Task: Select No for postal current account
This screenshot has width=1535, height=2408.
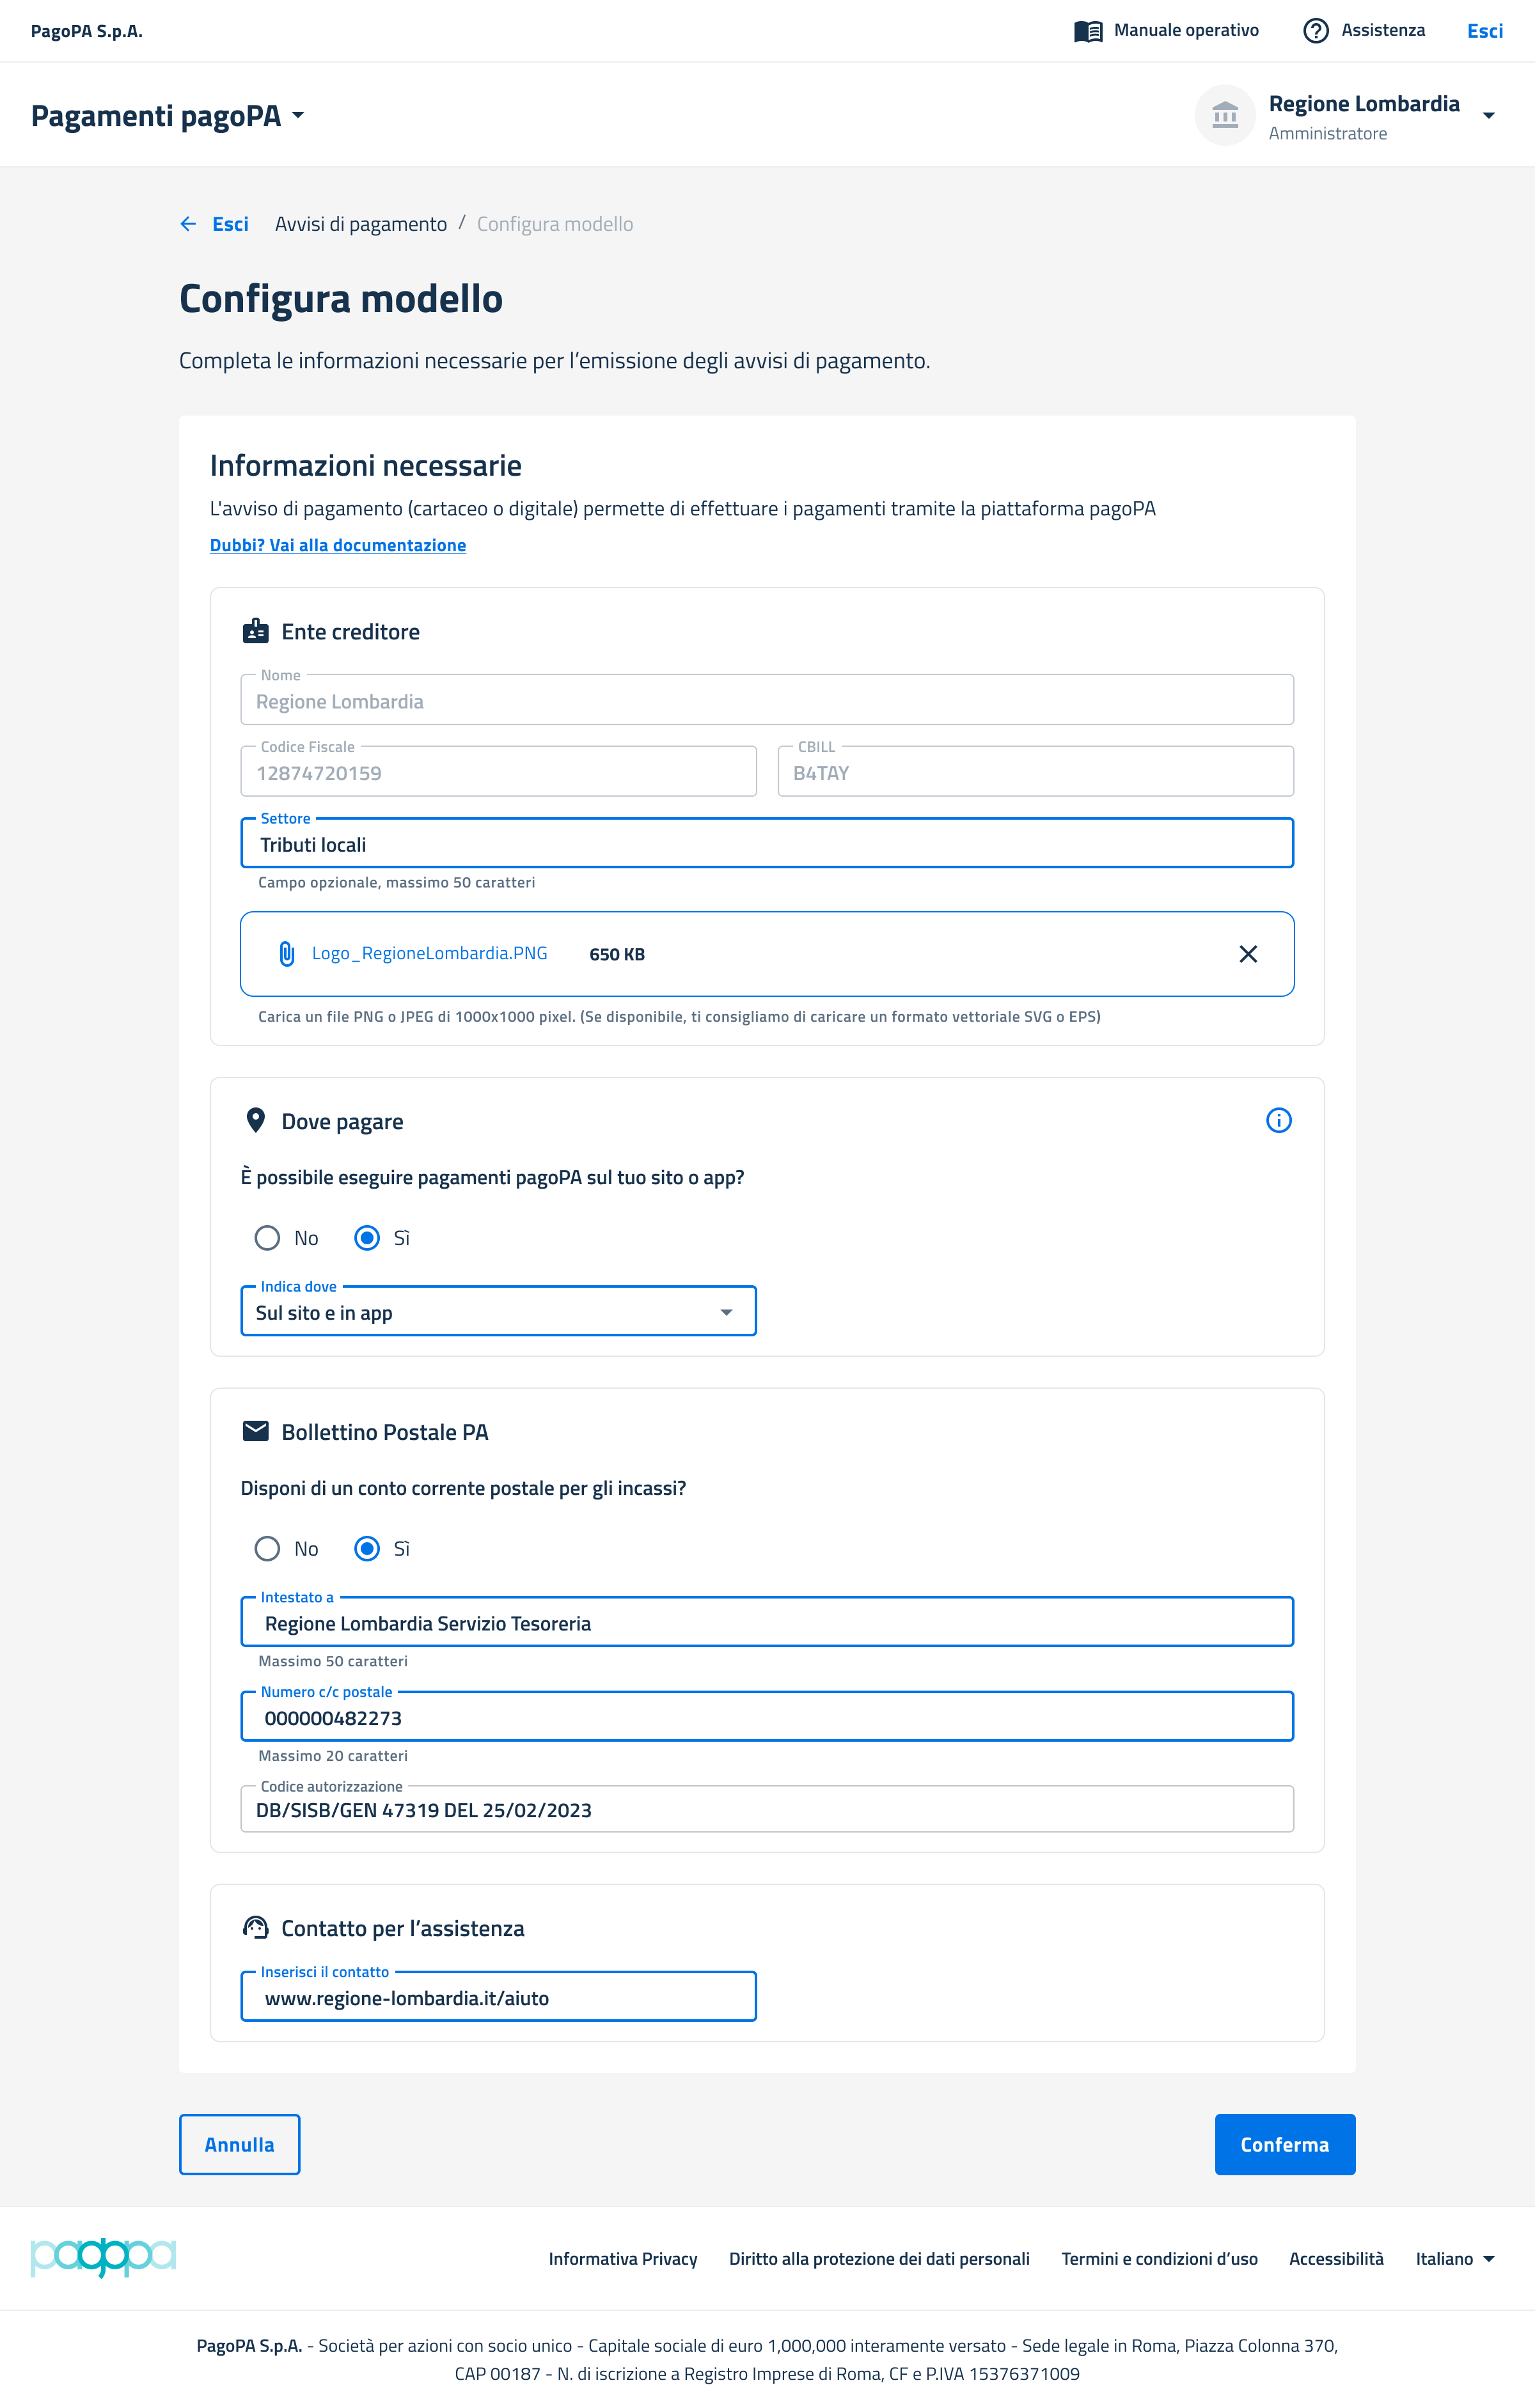Action: [267, 1549]
